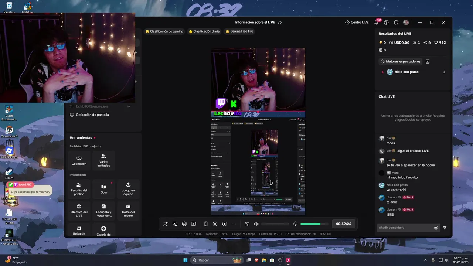
Task: Open Cofre del tesoro tool
Action: [x=128, y=211]
